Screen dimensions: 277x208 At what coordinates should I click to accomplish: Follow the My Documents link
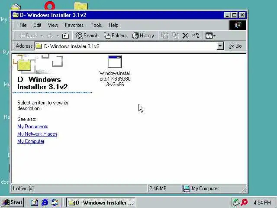point(33,127)
